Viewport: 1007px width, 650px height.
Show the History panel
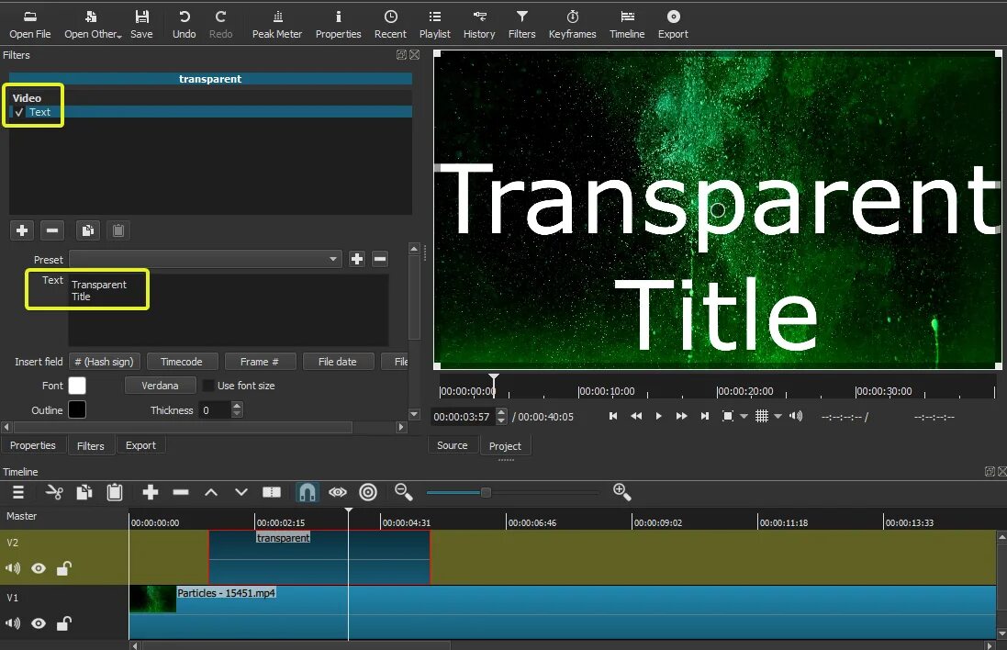tap(479, 25)
